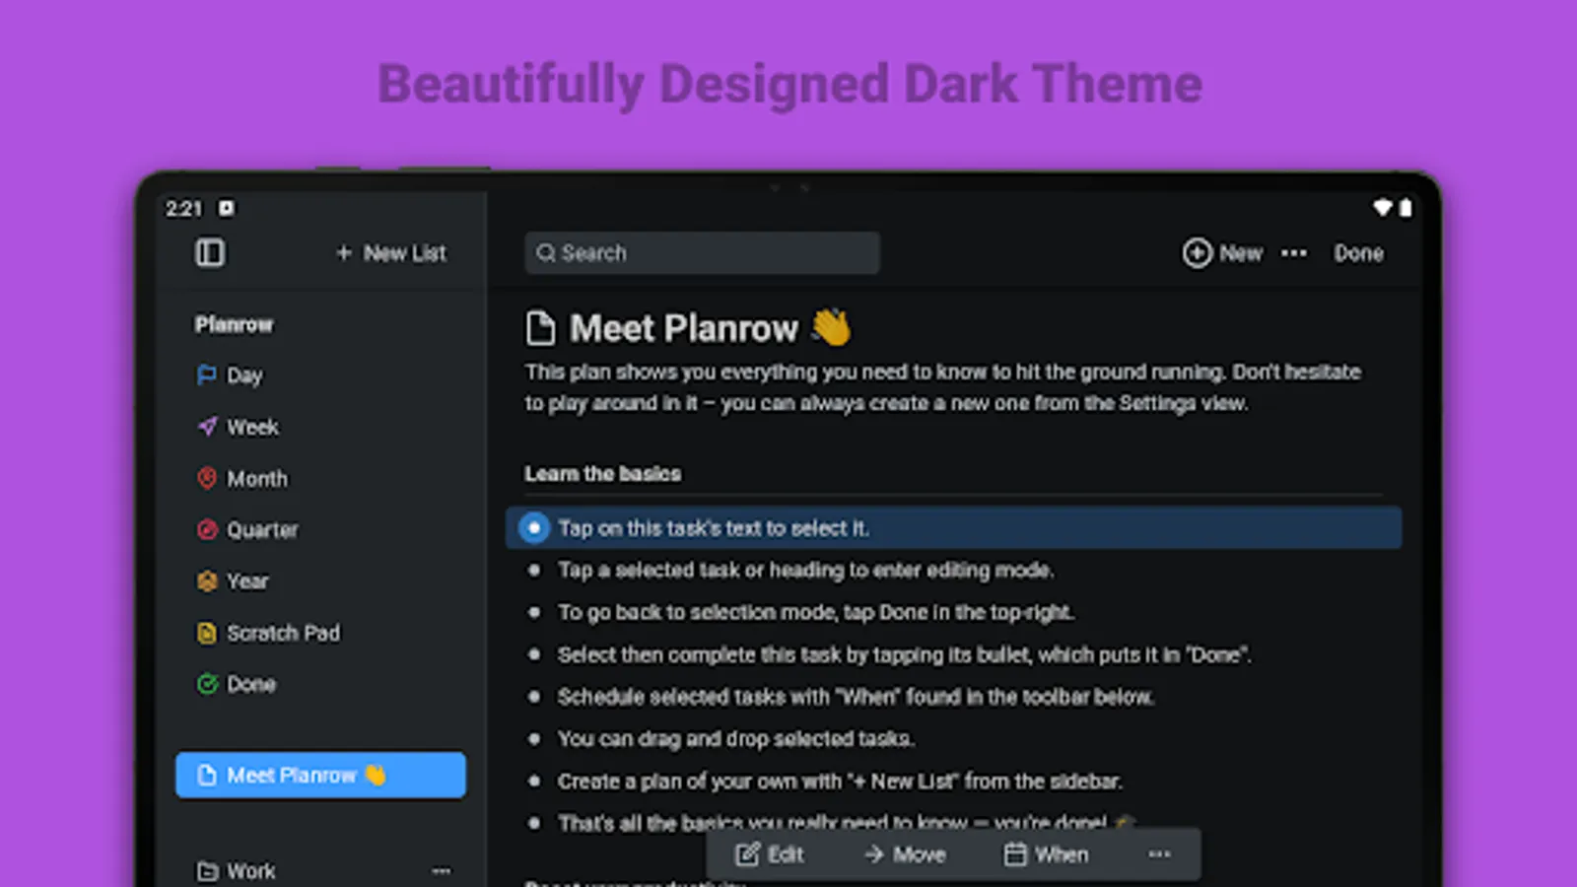Click the 'Learn the basics' heading

(x=602, y=474)
